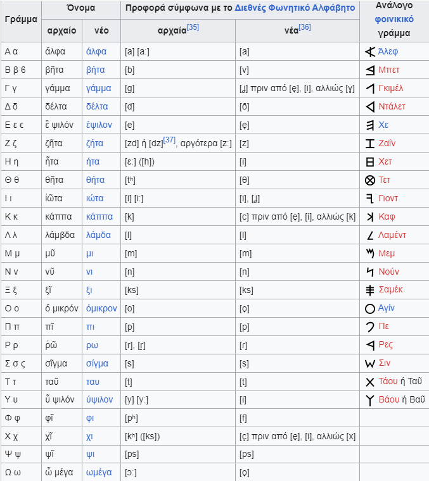Open the θήτα link
Viewport: 429px width, 481px height.
pos(95,180)
